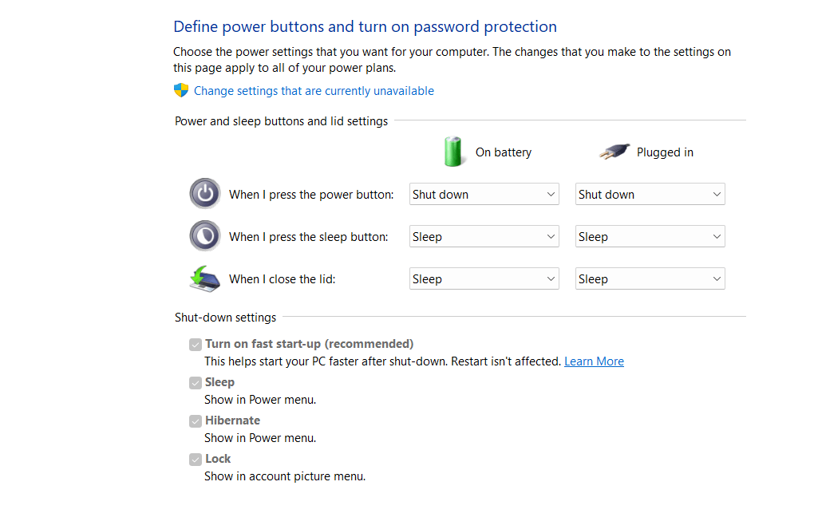Open power button On battery dropdown
Viewport: 818px width, 529px height.
(484, 194)
